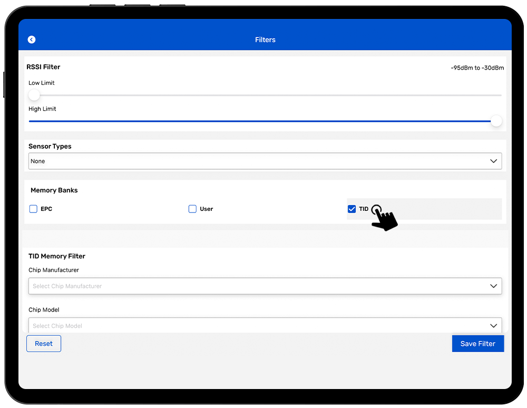Click the -95dBm to -30dBm range text
The width and height of the screenshot is (527, 408).
(477, 68)
